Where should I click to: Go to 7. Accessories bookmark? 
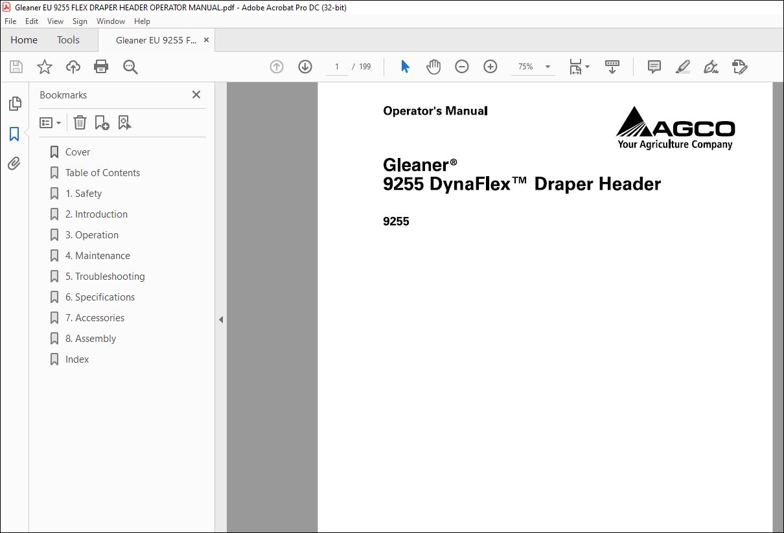point(95,317)
